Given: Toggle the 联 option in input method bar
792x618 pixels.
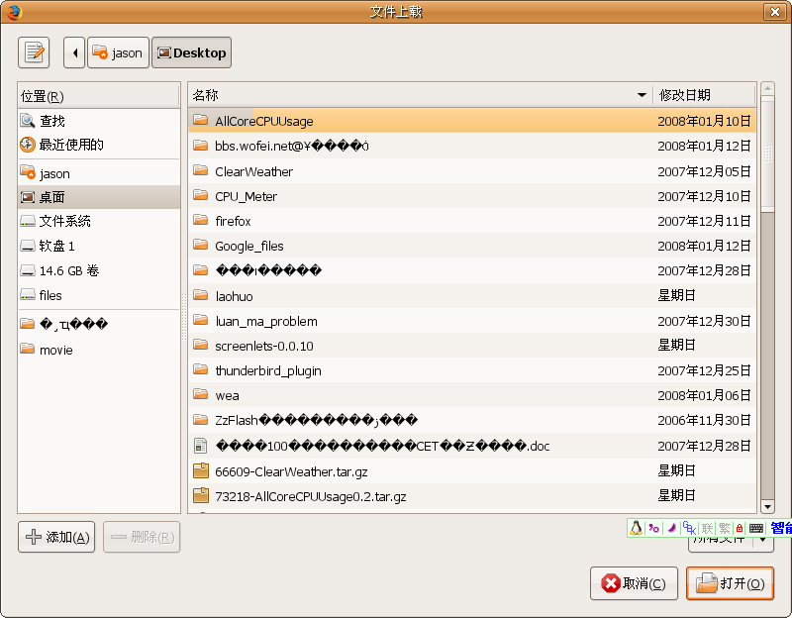Looking at the screenshot, I should tap(707, 528).
